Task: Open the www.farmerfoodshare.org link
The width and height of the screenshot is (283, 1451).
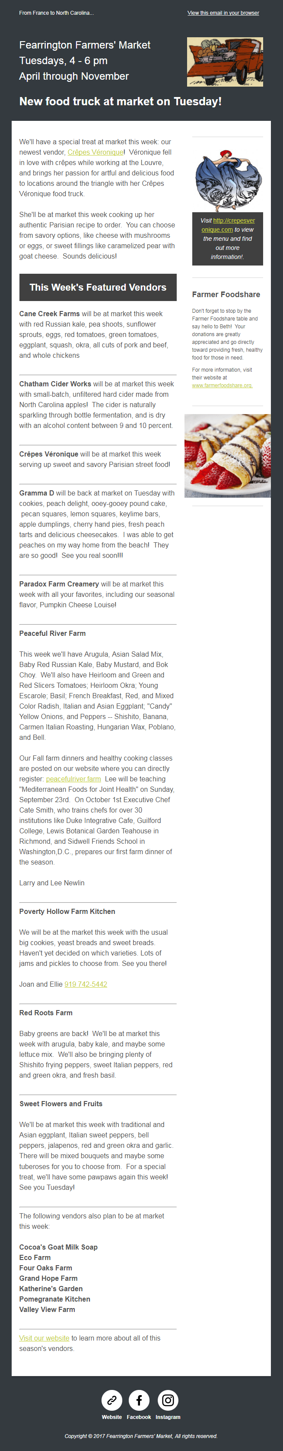Action: coord(222,385)
